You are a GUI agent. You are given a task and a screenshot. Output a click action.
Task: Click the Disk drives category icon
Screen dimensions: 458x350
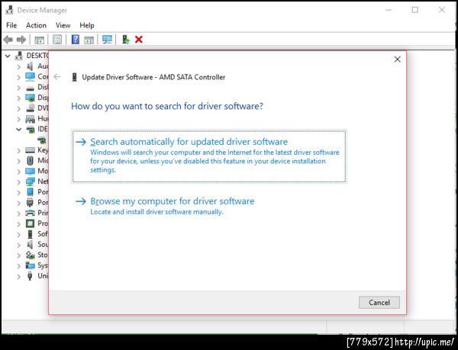30,88
